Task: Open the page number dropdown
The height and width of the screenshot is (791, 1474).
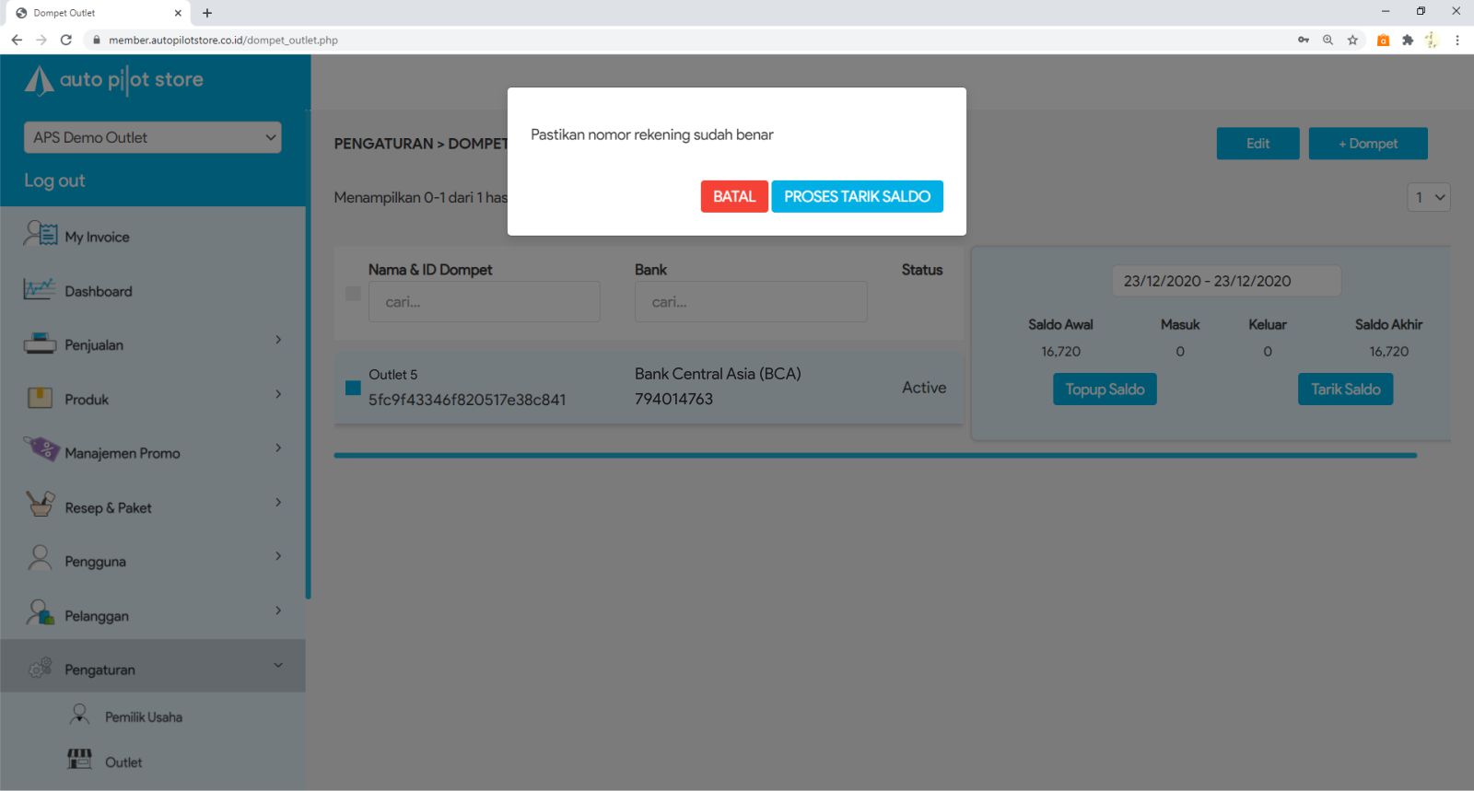Action: coord(1429,197)
